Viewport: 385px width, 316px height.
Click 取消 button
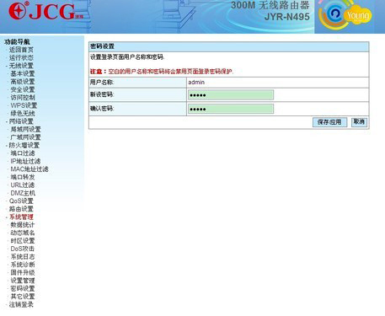pos(359,122)
